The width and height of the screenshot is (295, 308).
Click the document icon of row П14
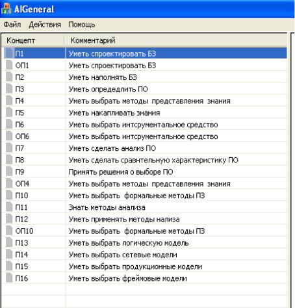[9, 254]
